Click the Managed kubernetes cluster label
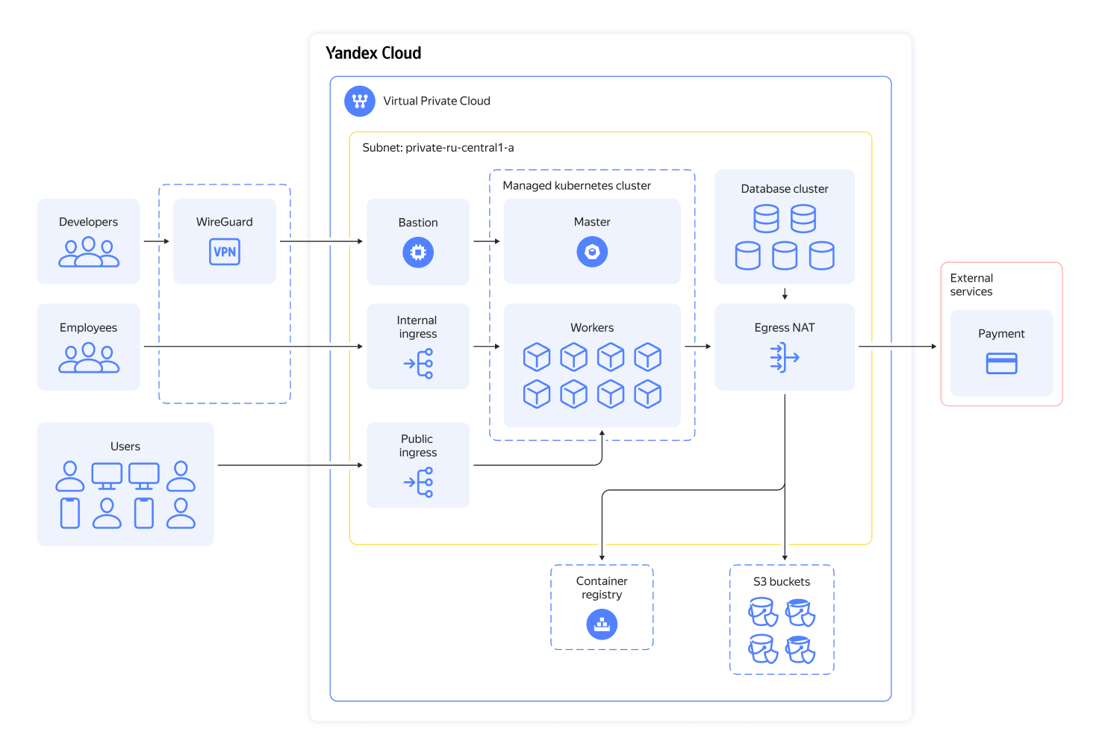 tap(576, 185)
